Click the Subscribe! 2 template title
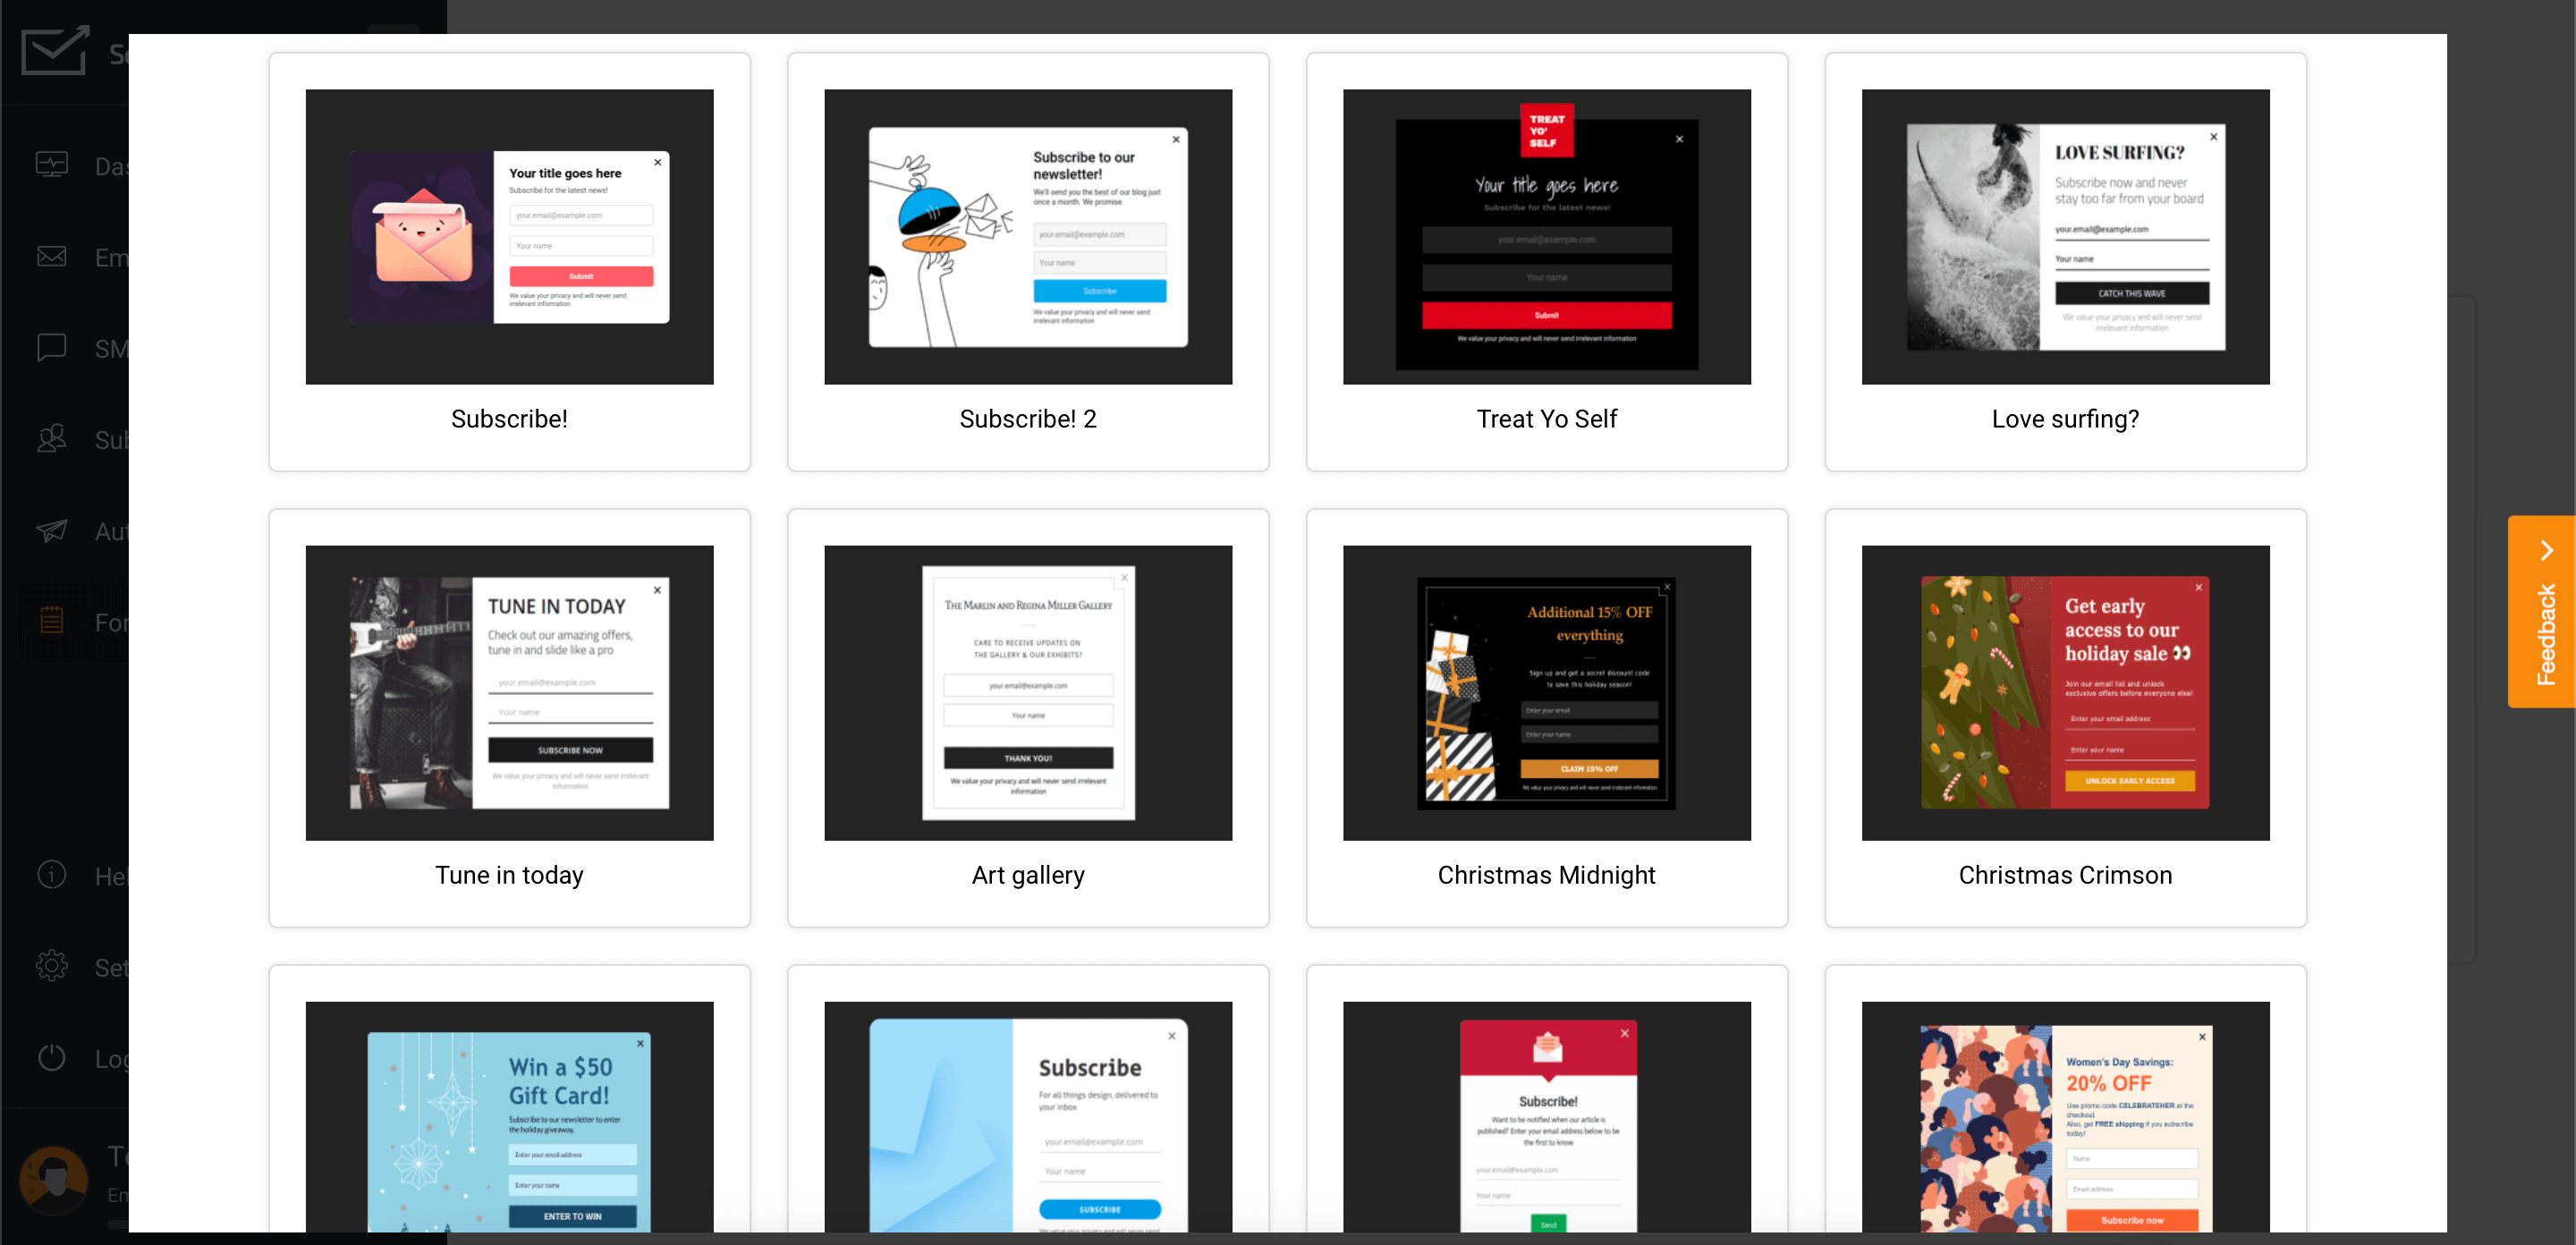The image size is (2576, 1245). coord(1028,419)
